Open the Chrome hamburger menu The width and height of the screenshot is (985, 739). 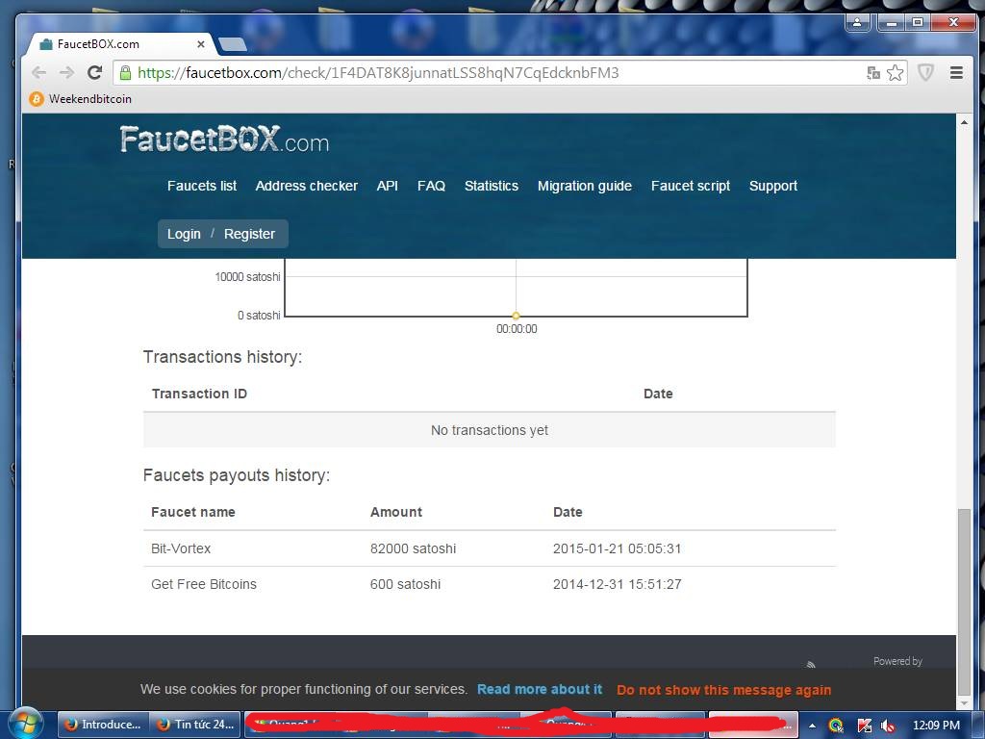pos(957,73)
